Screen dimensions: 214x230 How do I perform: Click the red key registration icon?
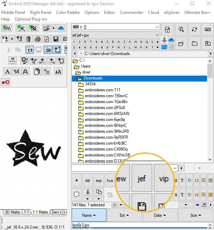point(6,82)
